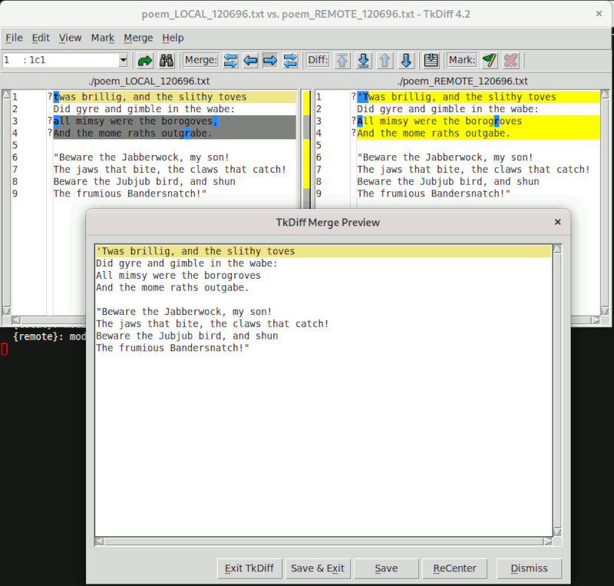Choose left file for merge arrow
The width and height of the screenshot is (614, 586).
(x=250, y=61)
